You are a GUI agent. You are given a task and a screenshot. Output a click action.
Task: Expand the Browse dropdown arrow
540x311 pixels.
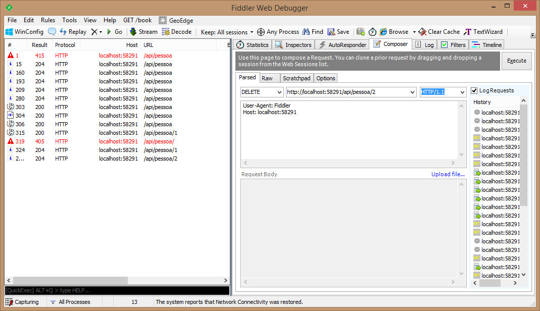(x=414, y=32)
